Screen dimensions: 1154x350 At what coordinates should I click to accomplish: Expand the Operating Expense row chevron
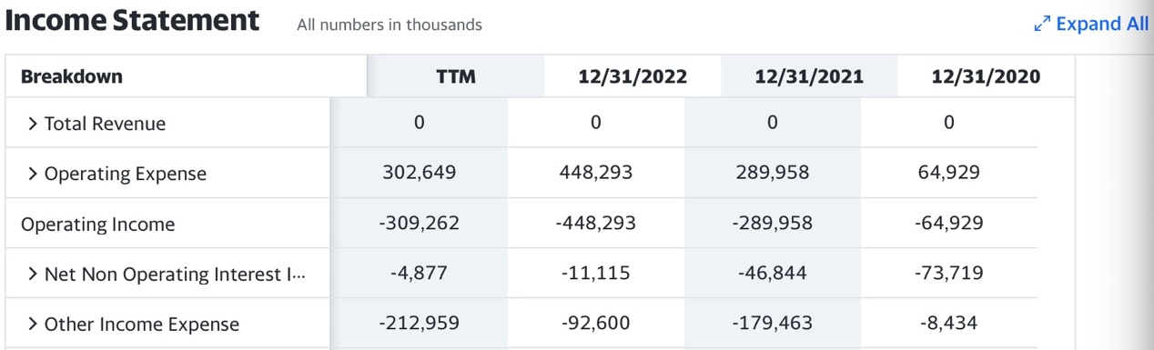[x=33, y=174]
